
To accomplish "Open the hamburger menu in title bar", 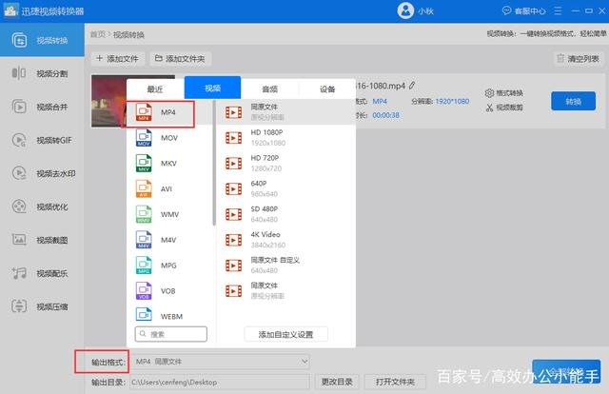I will click(x=558, y=10).
